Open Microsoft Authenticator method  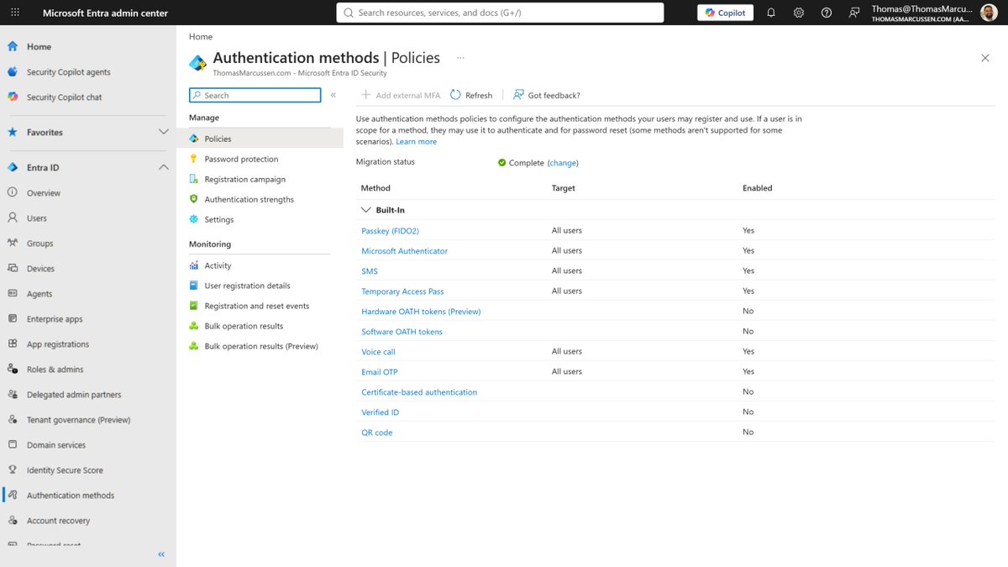click(x=404, y=250)
